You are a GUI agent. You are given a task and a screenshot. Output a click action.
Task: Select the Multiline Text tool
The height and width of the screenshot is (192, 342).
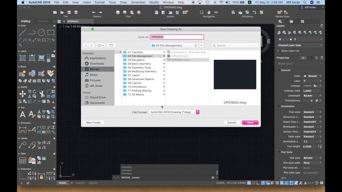click(x=22, y=115)
